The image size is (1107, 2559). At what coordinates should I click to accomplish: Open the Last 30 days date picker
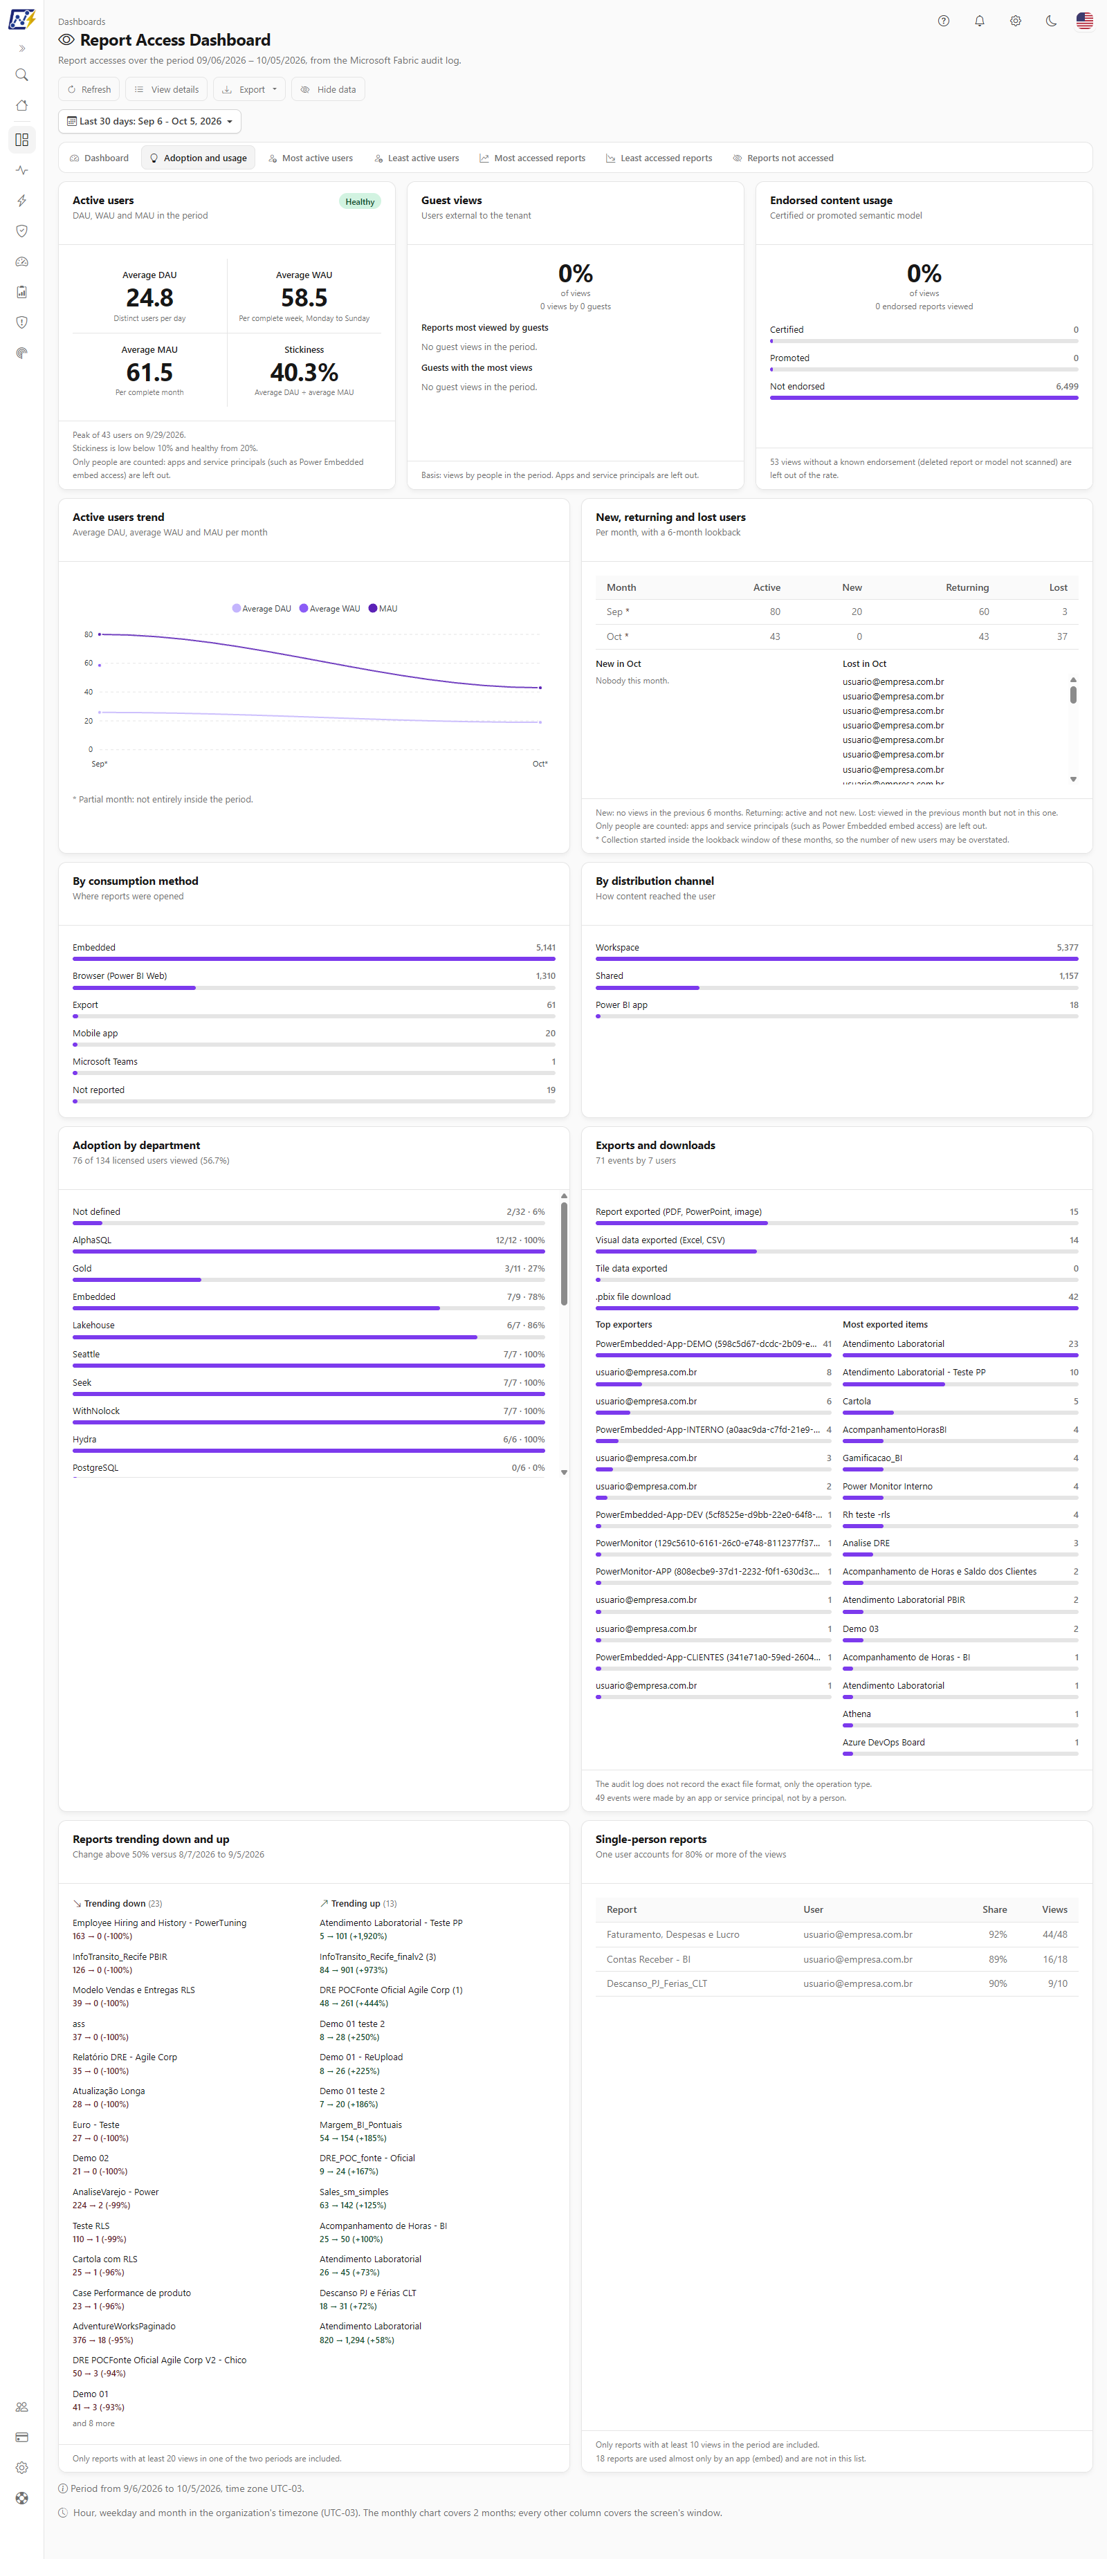[149, 121]
